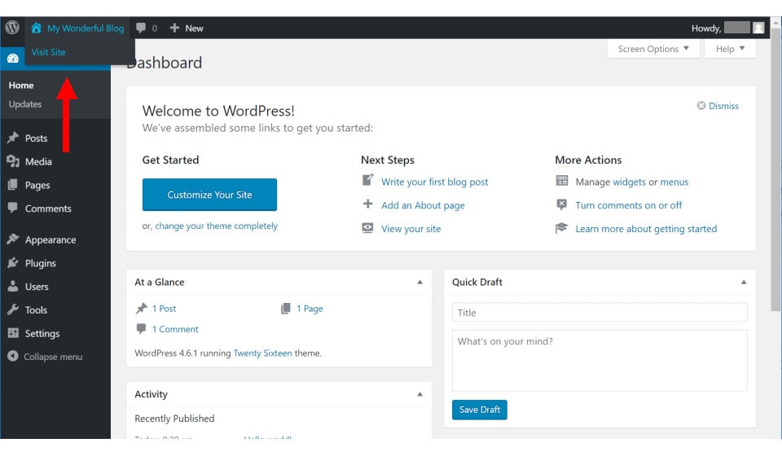The width and height of the screenshot is (782, 456).
Task: Click the home icon beside My Wonderful Blog
Action: tap(37, 28)
